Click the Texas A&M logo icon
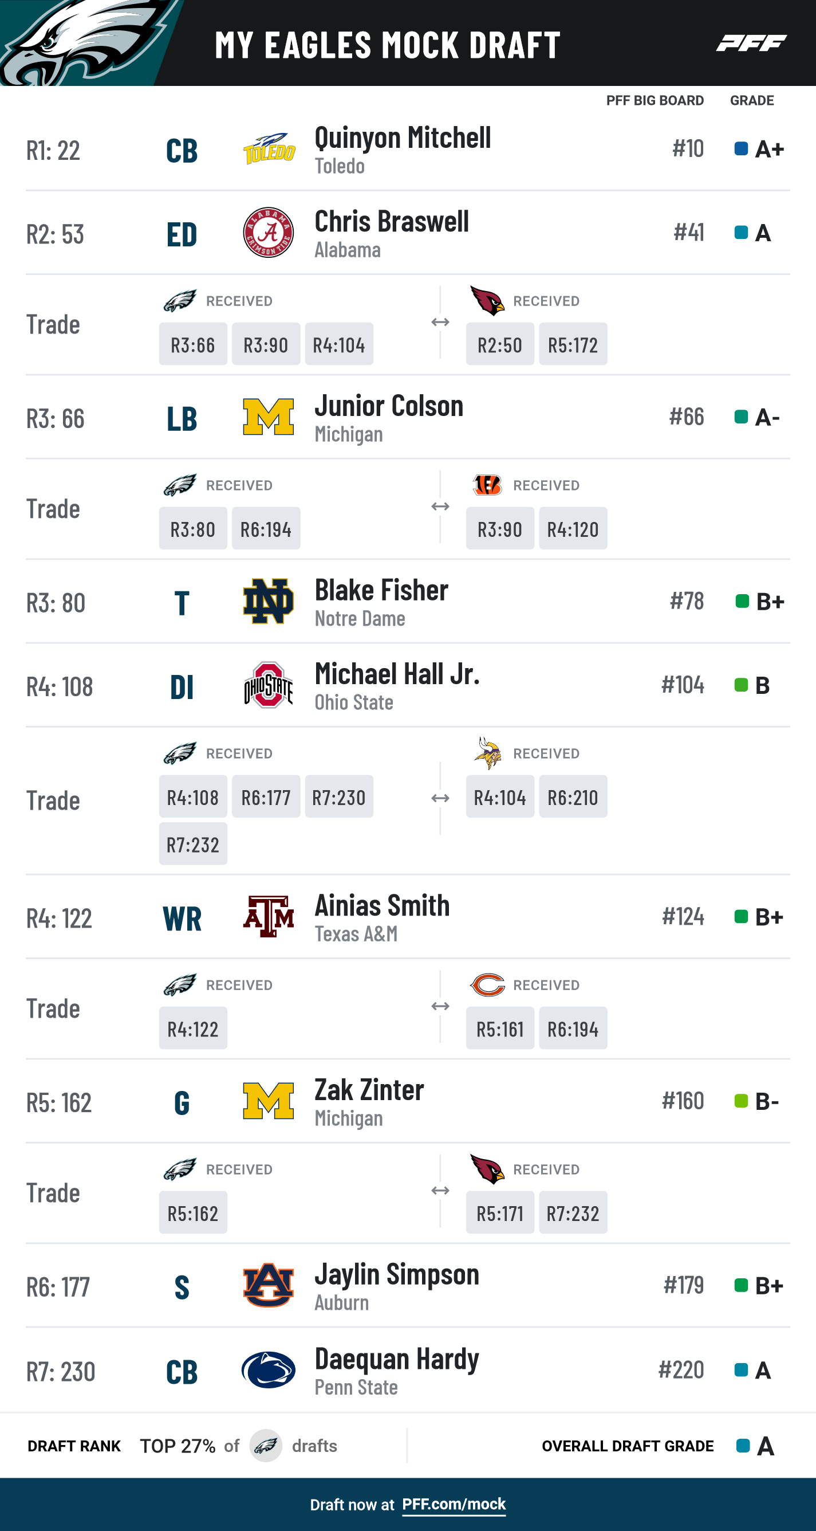 269,916
